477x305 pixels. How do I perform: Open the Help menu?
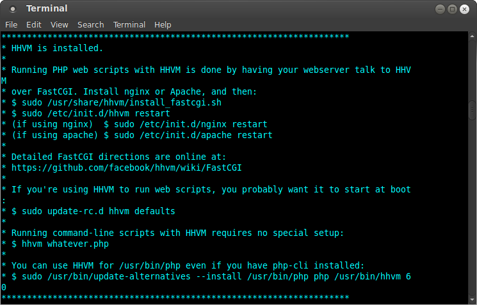[x=163, y=24]
